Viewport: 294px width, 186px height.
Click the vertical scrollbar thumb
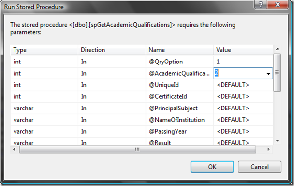click(277, 73)
